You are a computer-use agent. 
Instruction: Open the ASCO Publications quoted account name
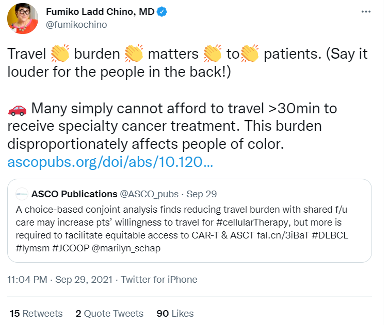coord(74,194)
